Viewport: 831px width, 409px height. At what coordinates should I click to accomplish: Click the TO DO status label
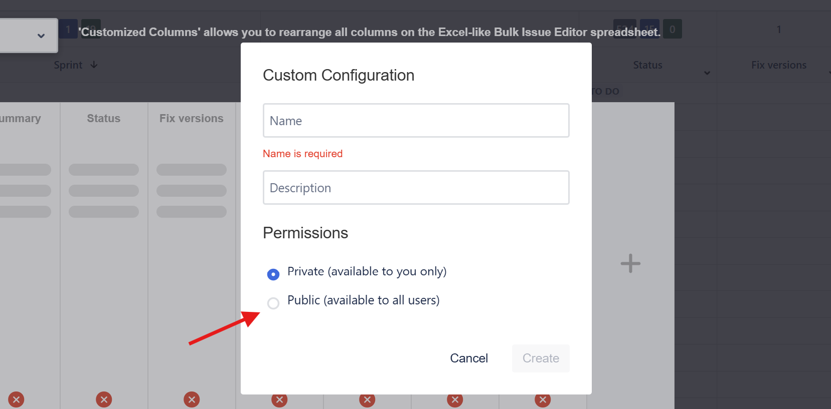click(x=605, y=92)
